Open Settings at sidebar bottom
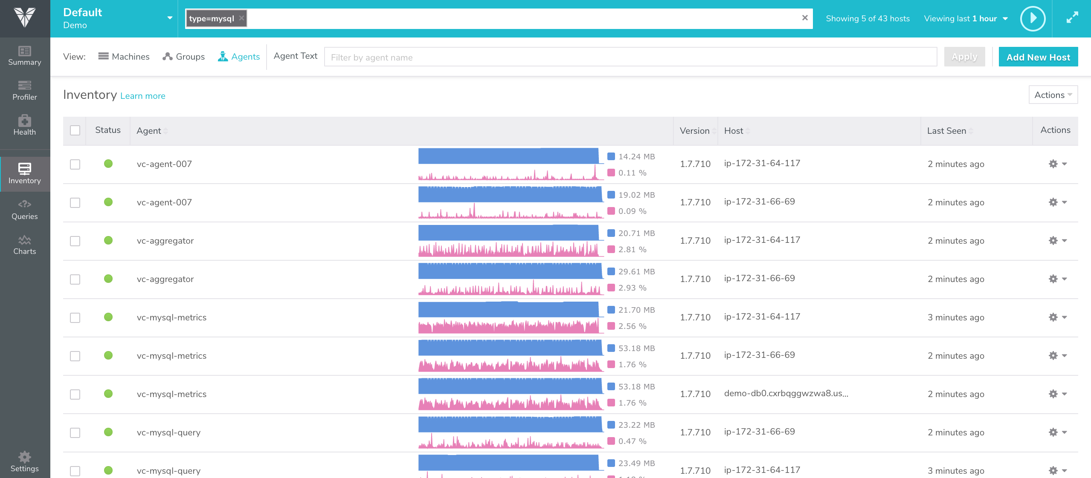 tap(25, 462)
